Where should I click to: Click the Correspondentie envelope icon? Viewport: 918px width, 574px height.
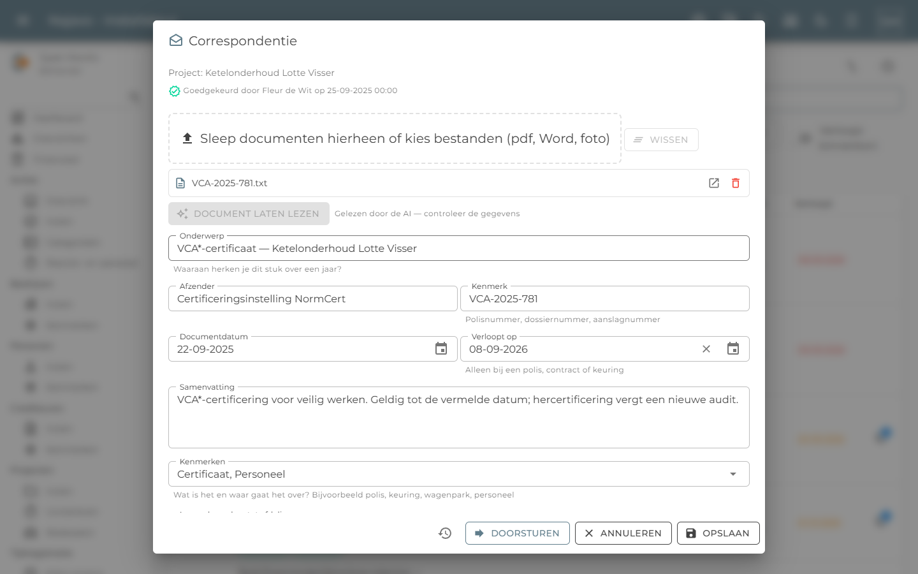[x=176, y=41]
